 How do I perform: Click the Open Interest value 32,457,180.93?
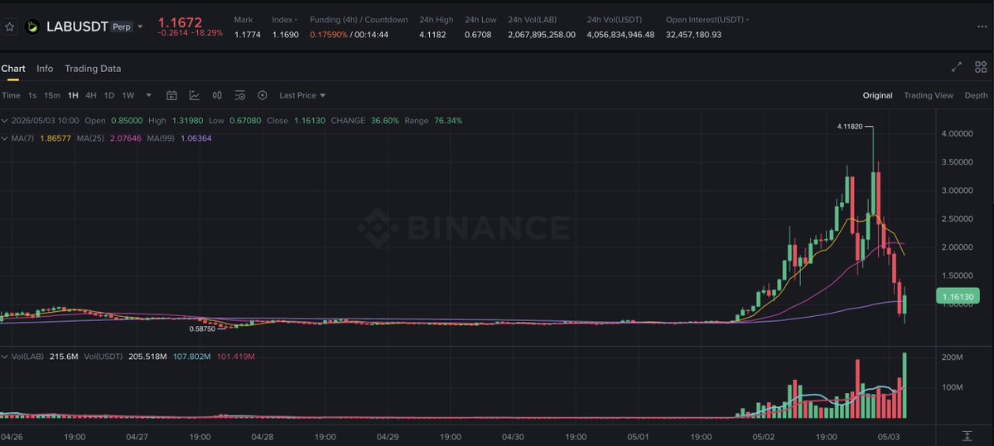tap(693, 35)
